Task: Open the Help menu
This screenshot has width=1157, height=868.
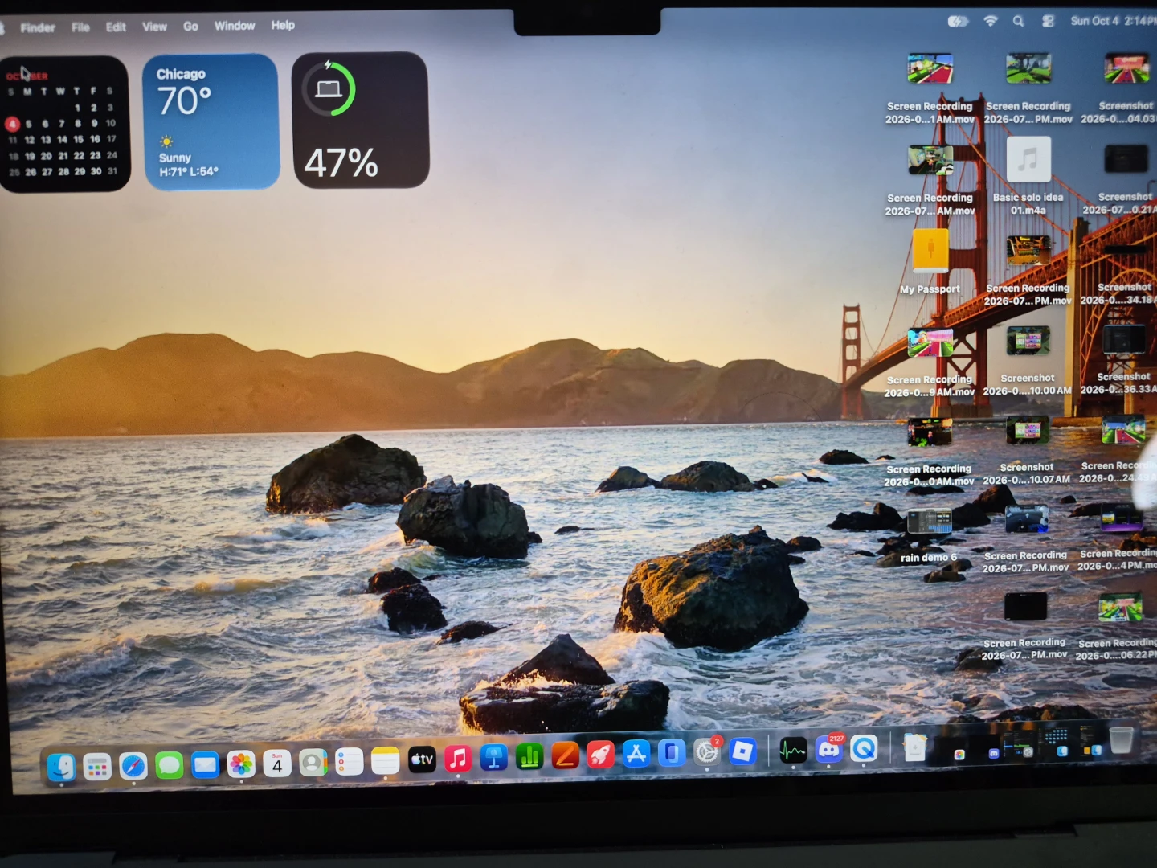Action: [x=283, y=25]
